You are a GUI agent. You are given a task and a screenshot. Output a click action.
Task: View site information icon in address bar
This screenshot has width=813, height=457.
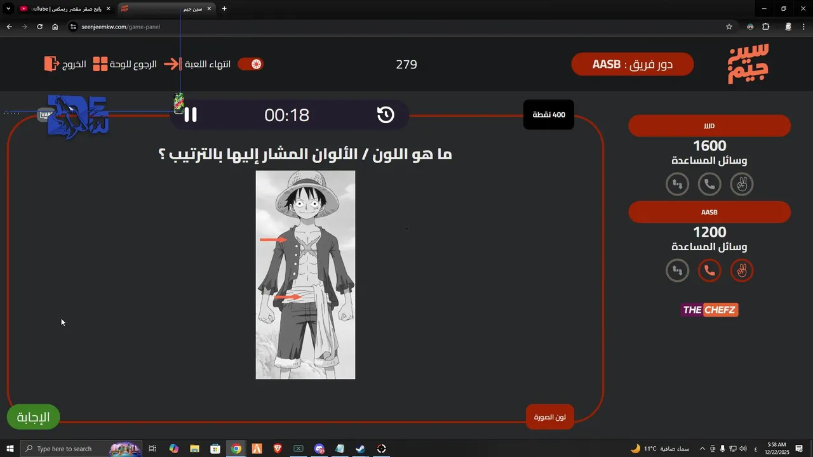tap(73, 27)
